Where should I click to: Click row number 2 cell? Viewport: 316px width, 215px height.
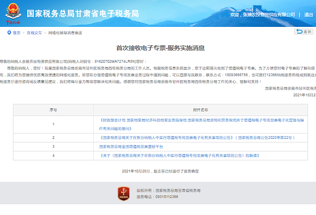(53, 138)
